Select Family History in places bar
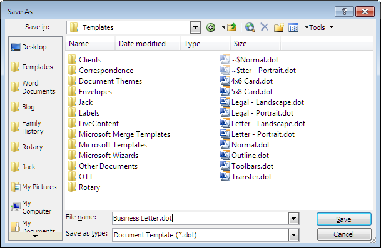The image size is (381, 248). (x=28, y=127)
